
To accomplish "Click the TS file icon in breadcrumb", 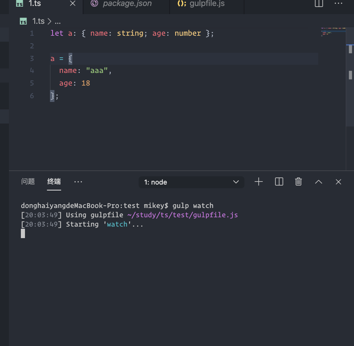I will point(23,22).
